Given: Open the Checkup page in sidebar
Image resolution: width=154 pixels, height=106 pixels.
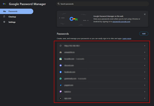Looking at the screenshot, I should pos(12,17).
